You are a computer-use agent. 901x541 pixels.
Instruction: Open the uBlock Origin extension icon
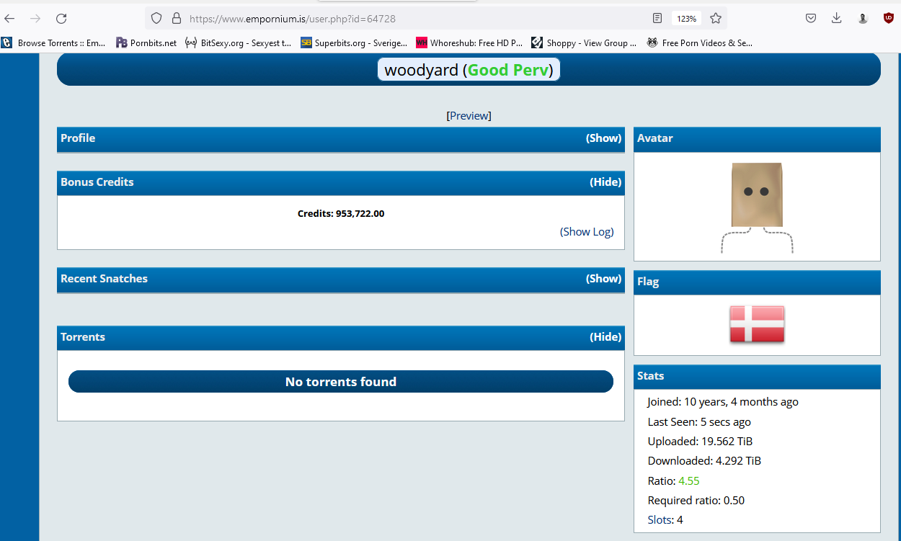(x=889, y=19)
